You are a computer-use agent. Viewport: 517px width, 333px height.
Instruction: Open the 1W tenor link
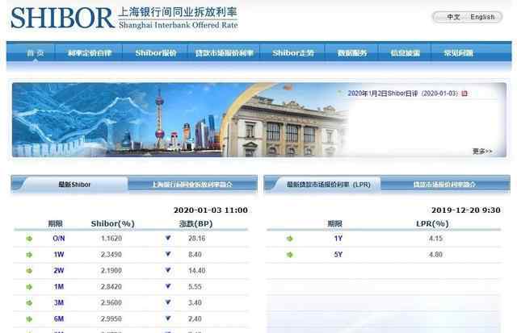coord(59,254)
